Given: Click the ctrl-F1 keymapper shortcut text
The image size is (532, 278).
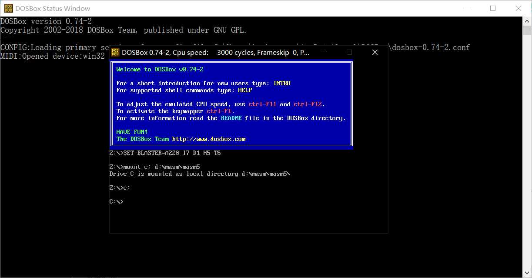Looking at the screenshot, I should coord(219,111).
